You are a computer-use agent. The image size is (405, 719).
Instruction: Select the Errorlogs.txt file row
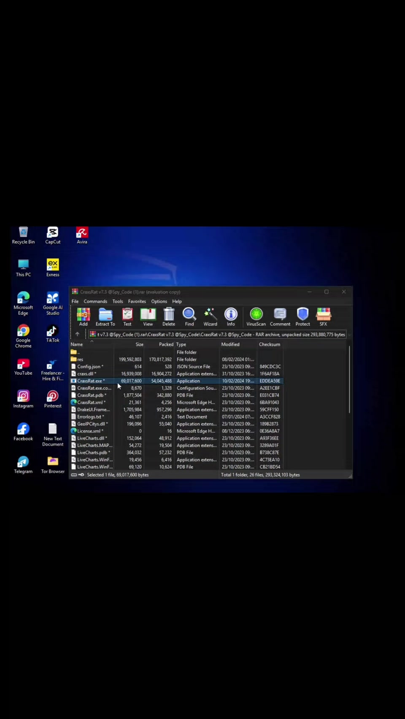point(176,417)
